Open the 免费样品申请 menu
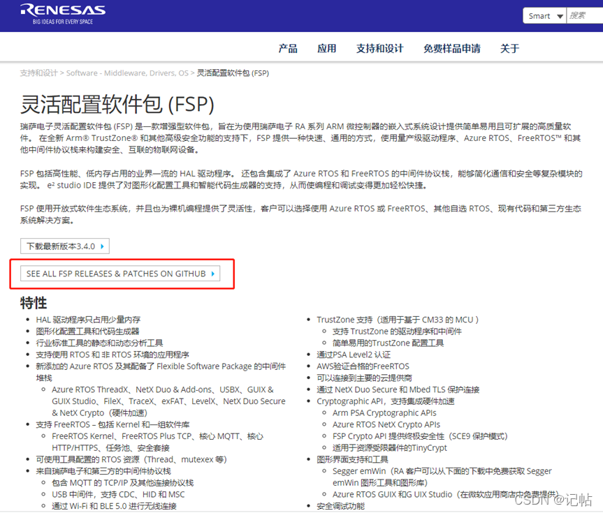This screenshot has width=603, height=513. [x=452, y=48]
